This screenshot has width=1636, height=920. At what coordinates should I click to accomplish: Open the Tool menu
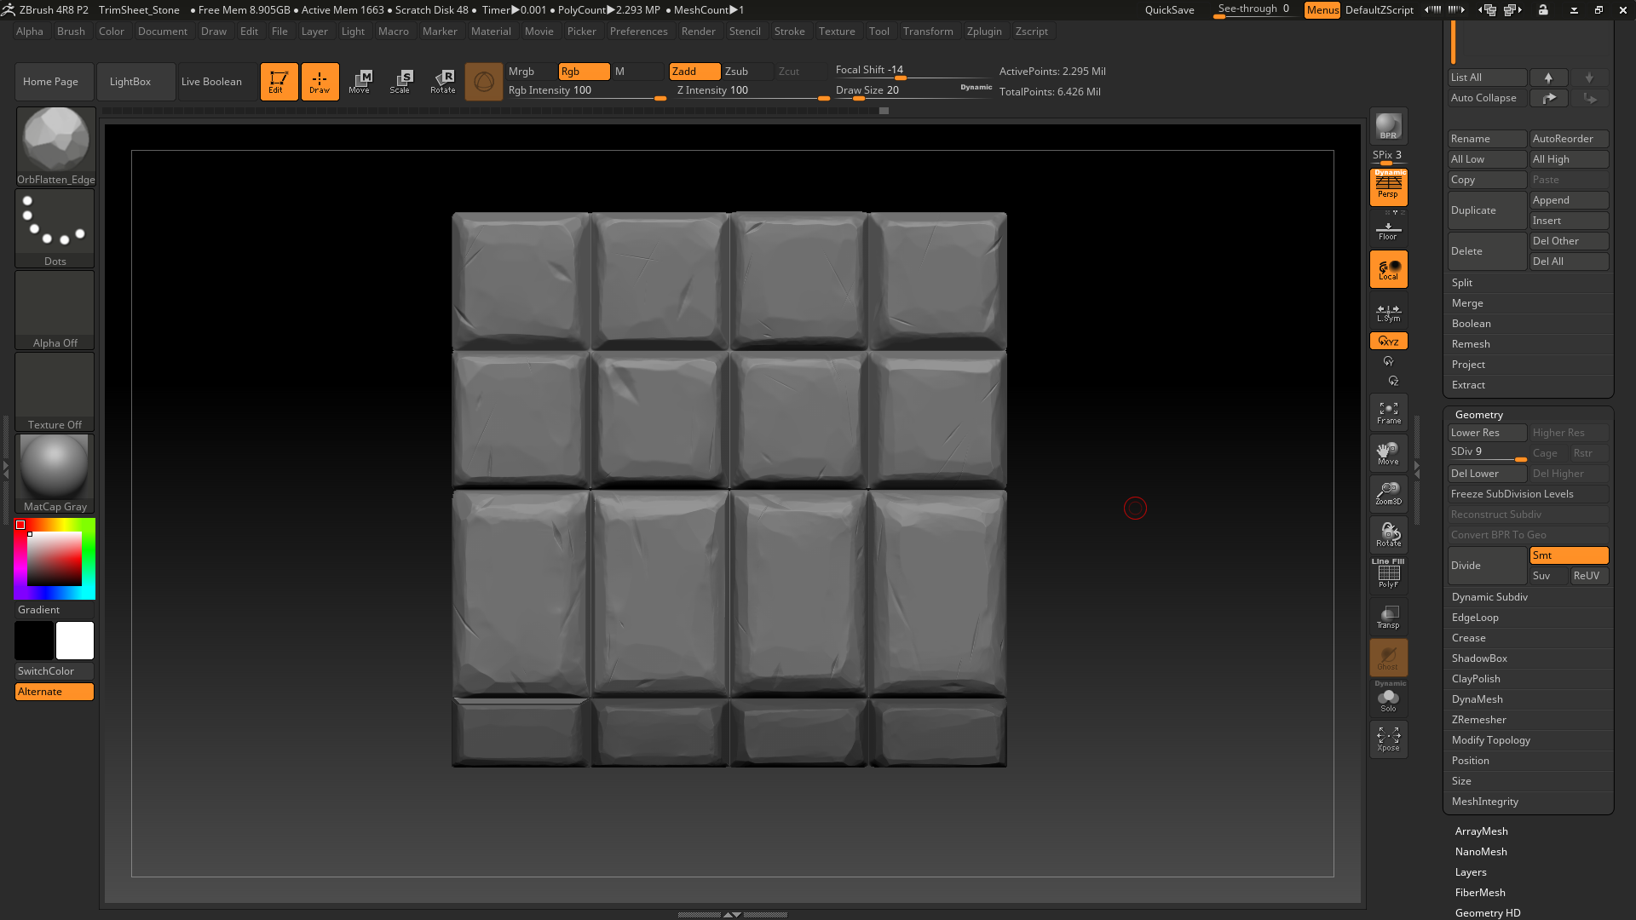(878, 32)
